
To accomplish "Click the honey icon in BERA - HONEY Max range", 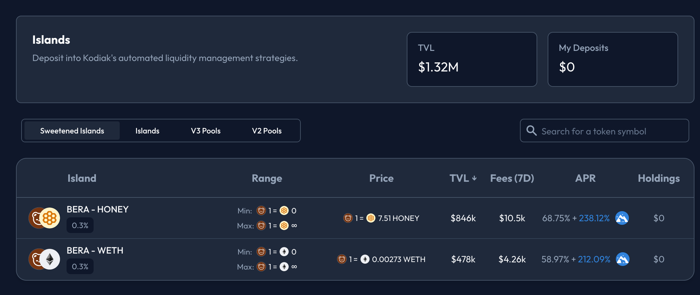I will (x=284, y=225).
